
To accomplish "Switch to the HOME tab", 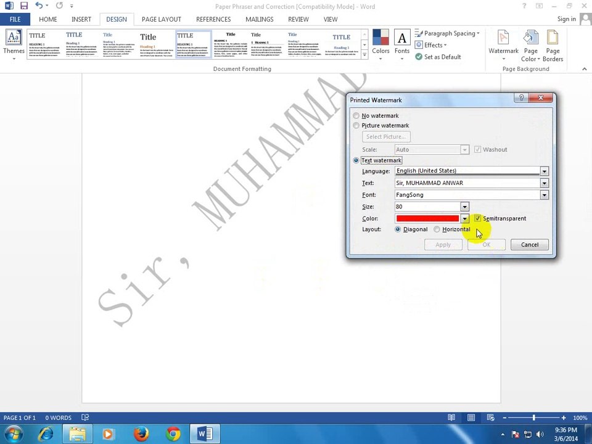I will 48,19.
